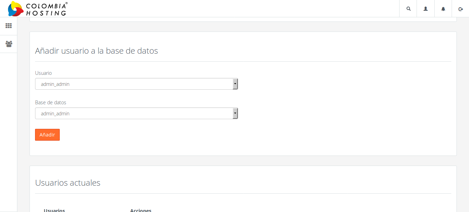Open the user account profile icon
Image resolution: width=469 pixels, height=212 pixels.
click(x=426, y=9)
